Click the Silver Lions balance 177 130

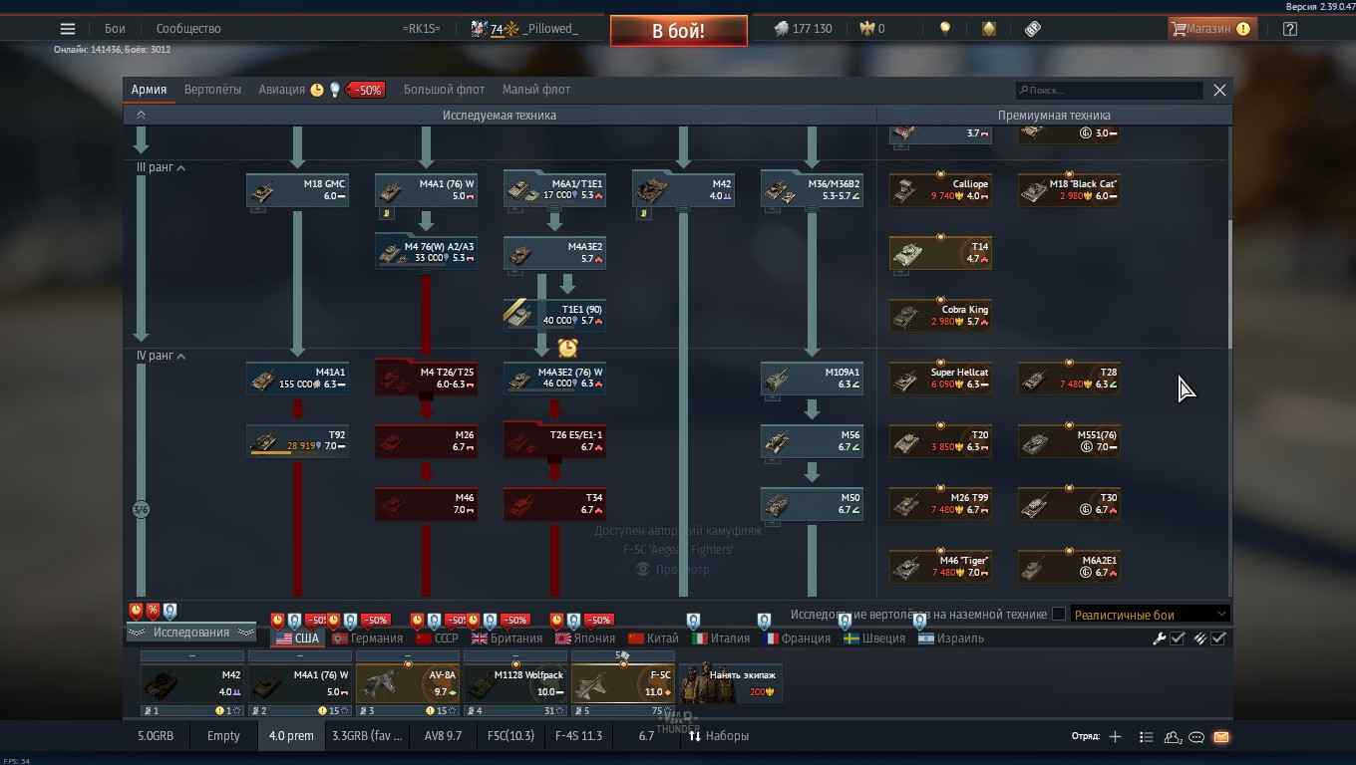[x=803, y=29]
